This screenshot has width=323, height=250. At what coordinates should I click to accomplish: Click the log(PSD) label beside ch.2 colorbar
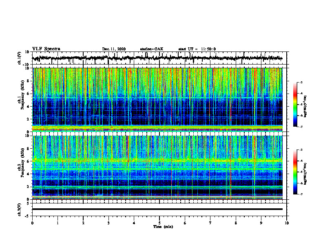[305, 174]
